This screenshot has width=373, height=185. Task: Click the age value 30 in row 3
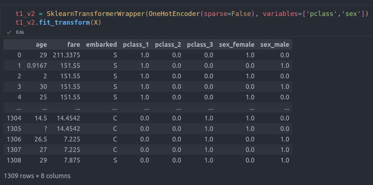click(x=43, y=87)
